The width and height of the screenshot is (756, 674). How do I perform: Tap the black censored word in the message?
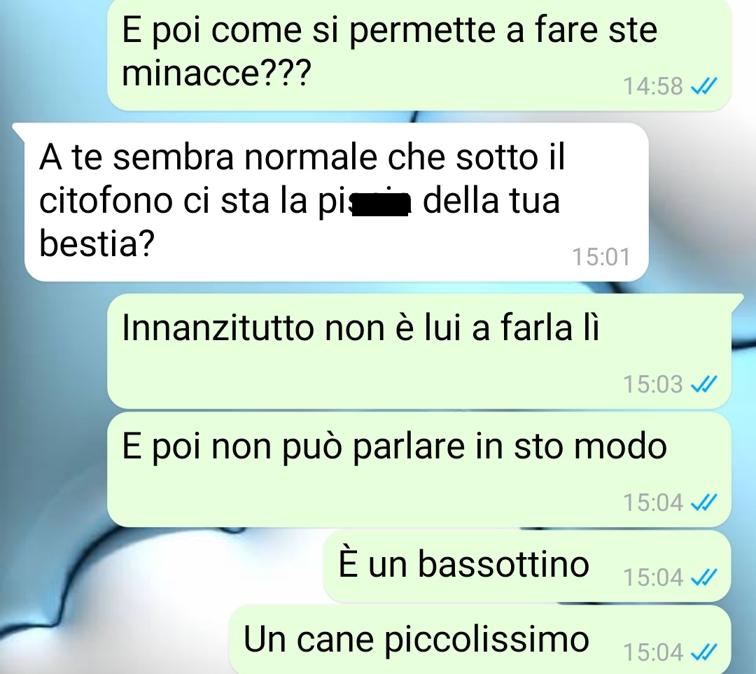click(x=381, y=204)
